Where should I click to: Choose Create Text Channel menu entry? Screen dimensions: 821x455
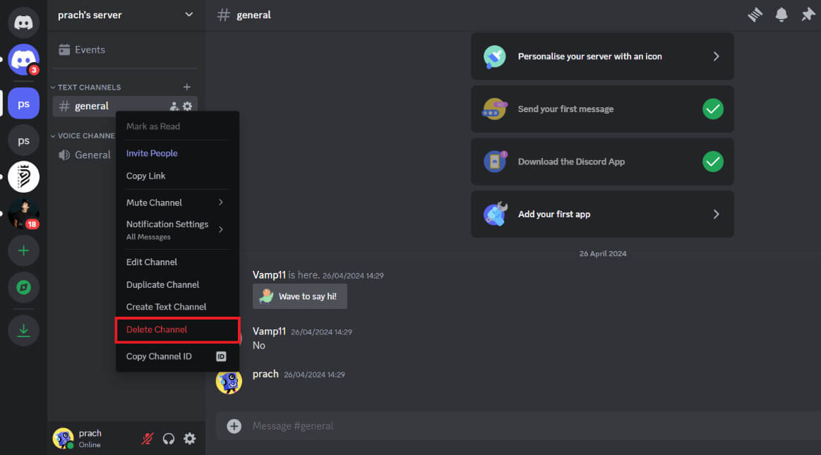pyautogui.click(x=177, y=307)
